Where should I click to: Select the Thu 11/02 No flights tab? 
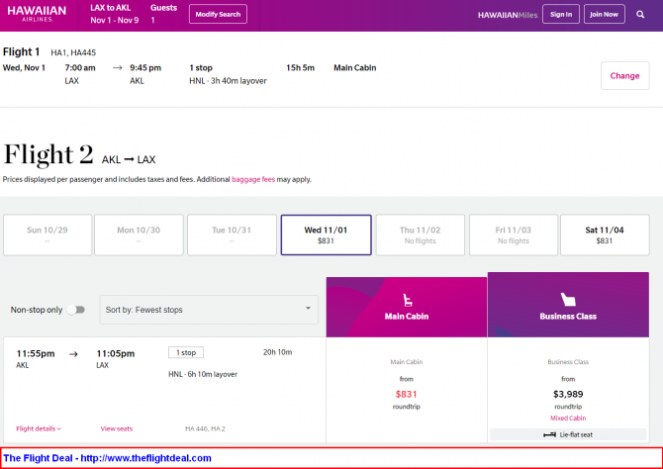click(x=421, y=235)
